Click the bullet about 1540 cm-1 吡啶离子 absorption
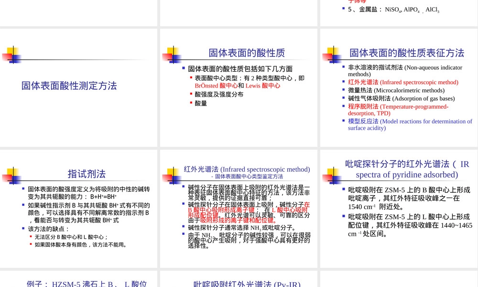The image size is (478, 287). click(x=409, y=198)
